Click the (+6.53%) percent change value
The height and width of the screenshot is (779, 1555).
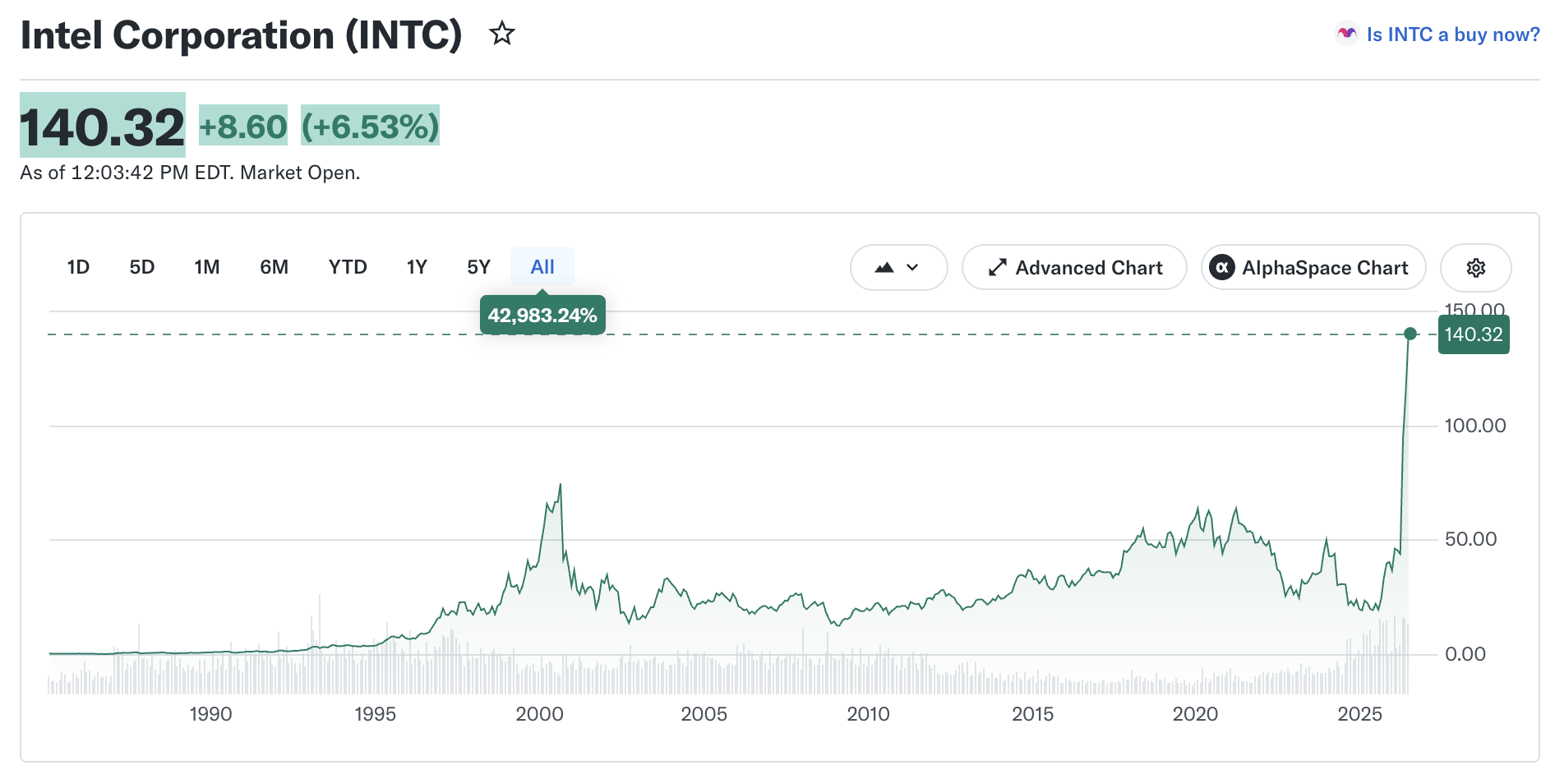tap(370, 127)
